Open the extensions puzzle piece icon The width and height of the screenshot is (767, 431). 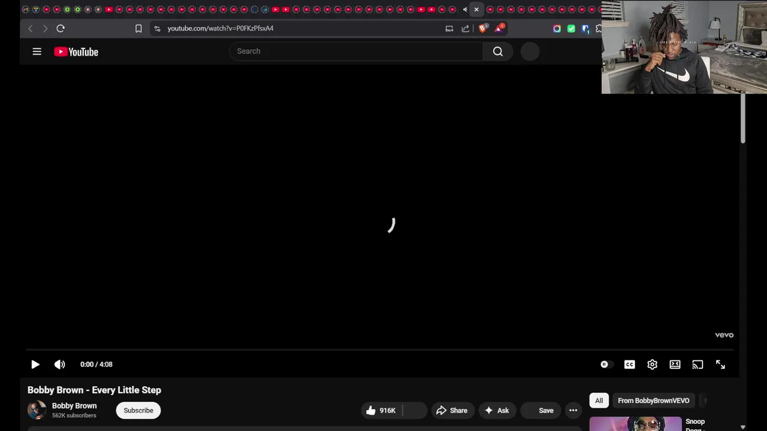(599, 28)
